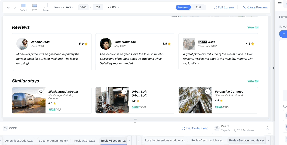This screenshot has width=287, height=145.
Task: Open Full Code View
Action: 194,128
